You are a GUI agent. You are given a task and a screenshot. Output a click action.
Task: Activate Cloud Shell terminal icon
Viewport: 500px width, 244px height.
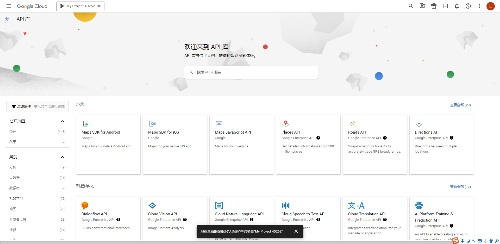pyautogui.click(x=445, y=6)
